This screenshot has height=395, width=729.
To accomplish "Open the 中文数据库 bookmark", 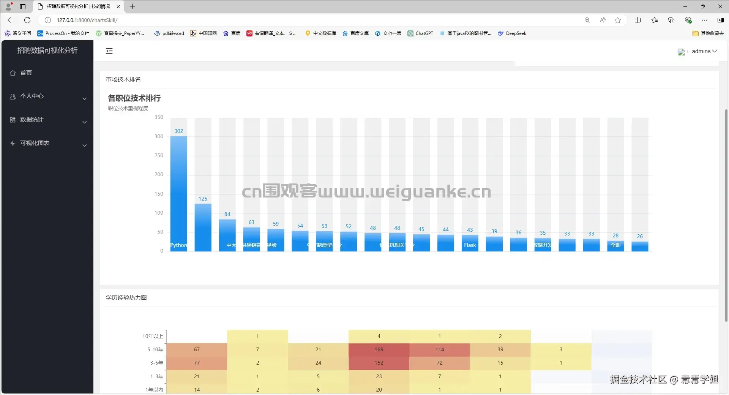I will (x=320, y=33).
